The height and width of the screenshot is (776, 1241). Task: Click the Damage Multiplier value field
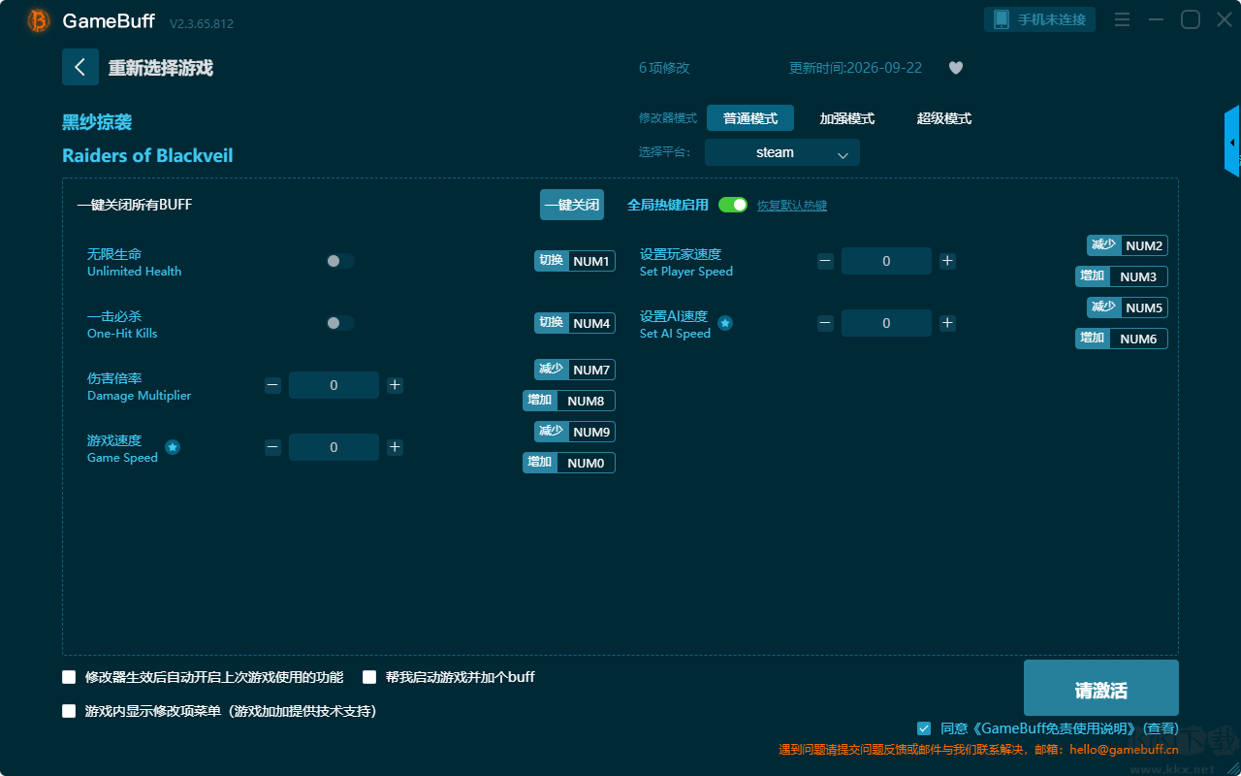(x=334, y=385)
